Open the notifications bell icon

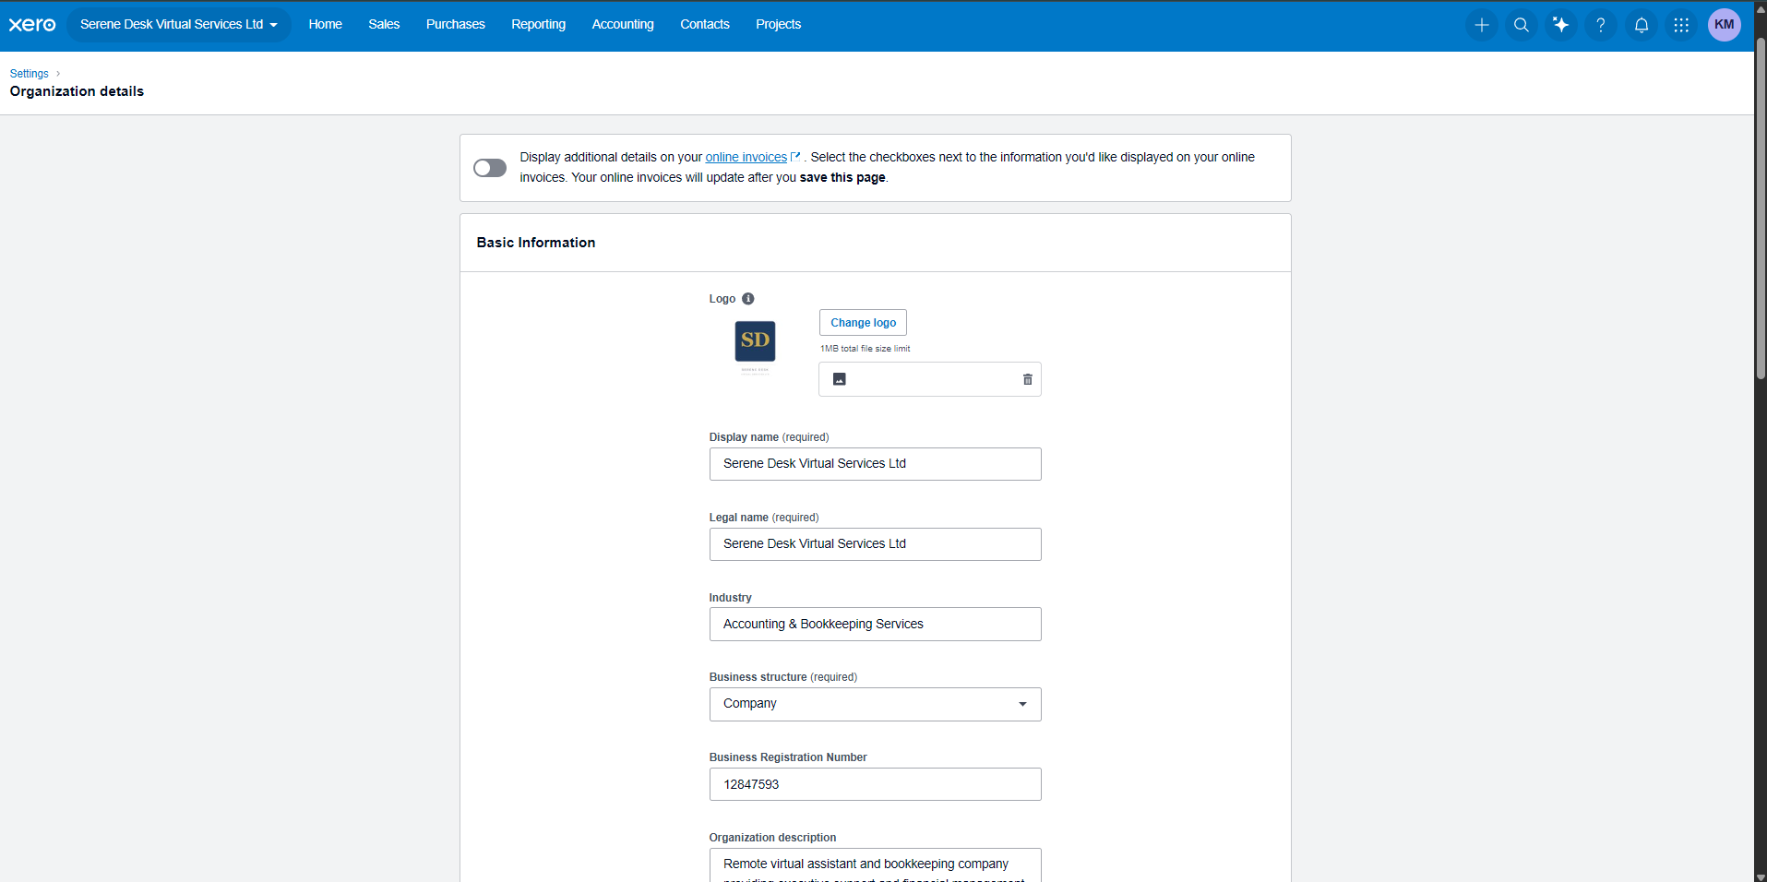click(x=1642, y=25)
